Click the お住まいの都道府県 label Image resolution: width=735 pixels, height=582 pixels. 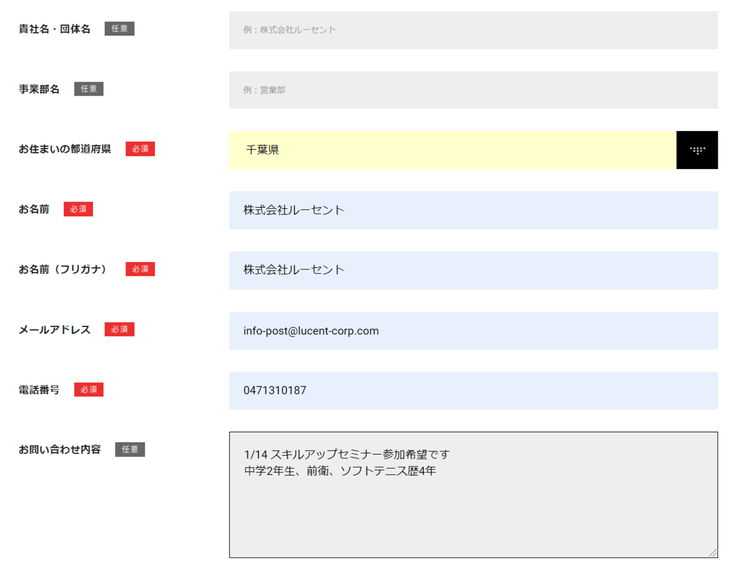point(65,149)
